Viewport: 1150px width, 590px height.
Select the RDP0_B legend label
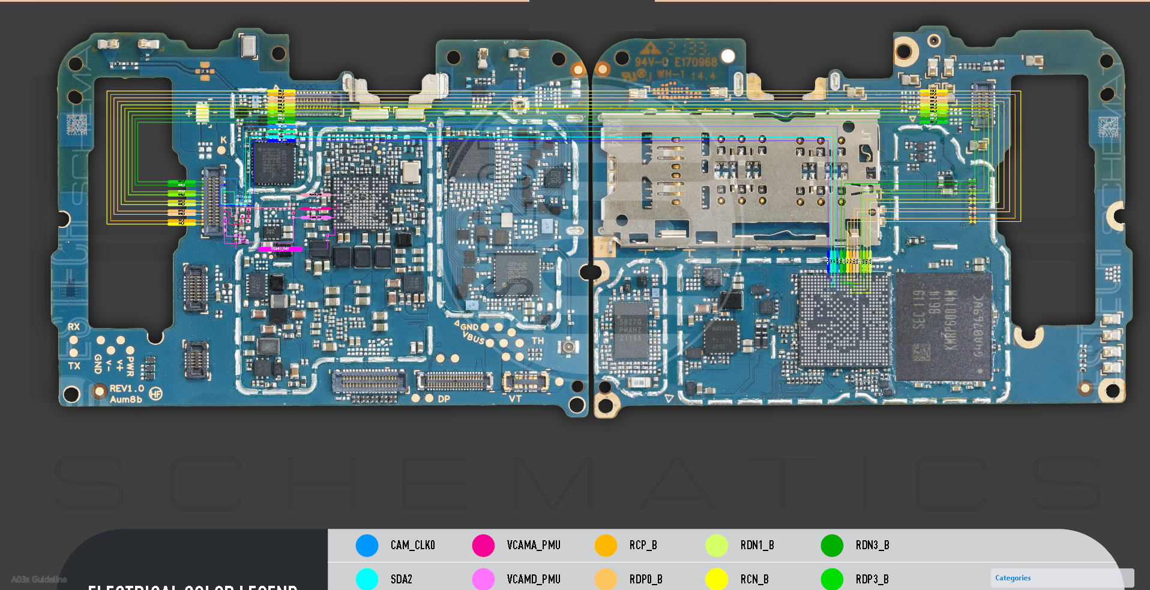click(x=646, y=579)
